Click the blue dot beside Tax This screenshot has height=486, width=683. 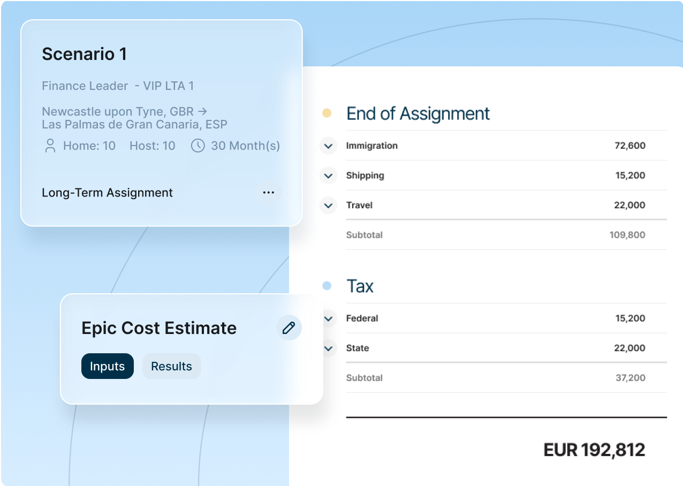pos(327,286)
